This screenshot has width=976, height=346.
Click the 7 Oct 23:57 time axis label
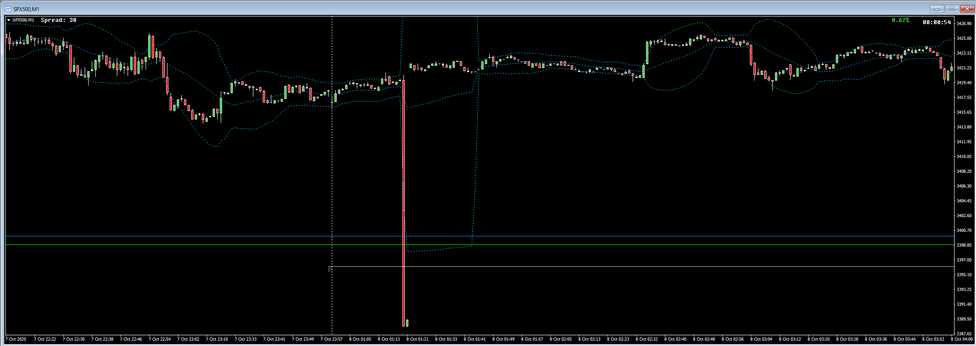click(x=331, y=339)
